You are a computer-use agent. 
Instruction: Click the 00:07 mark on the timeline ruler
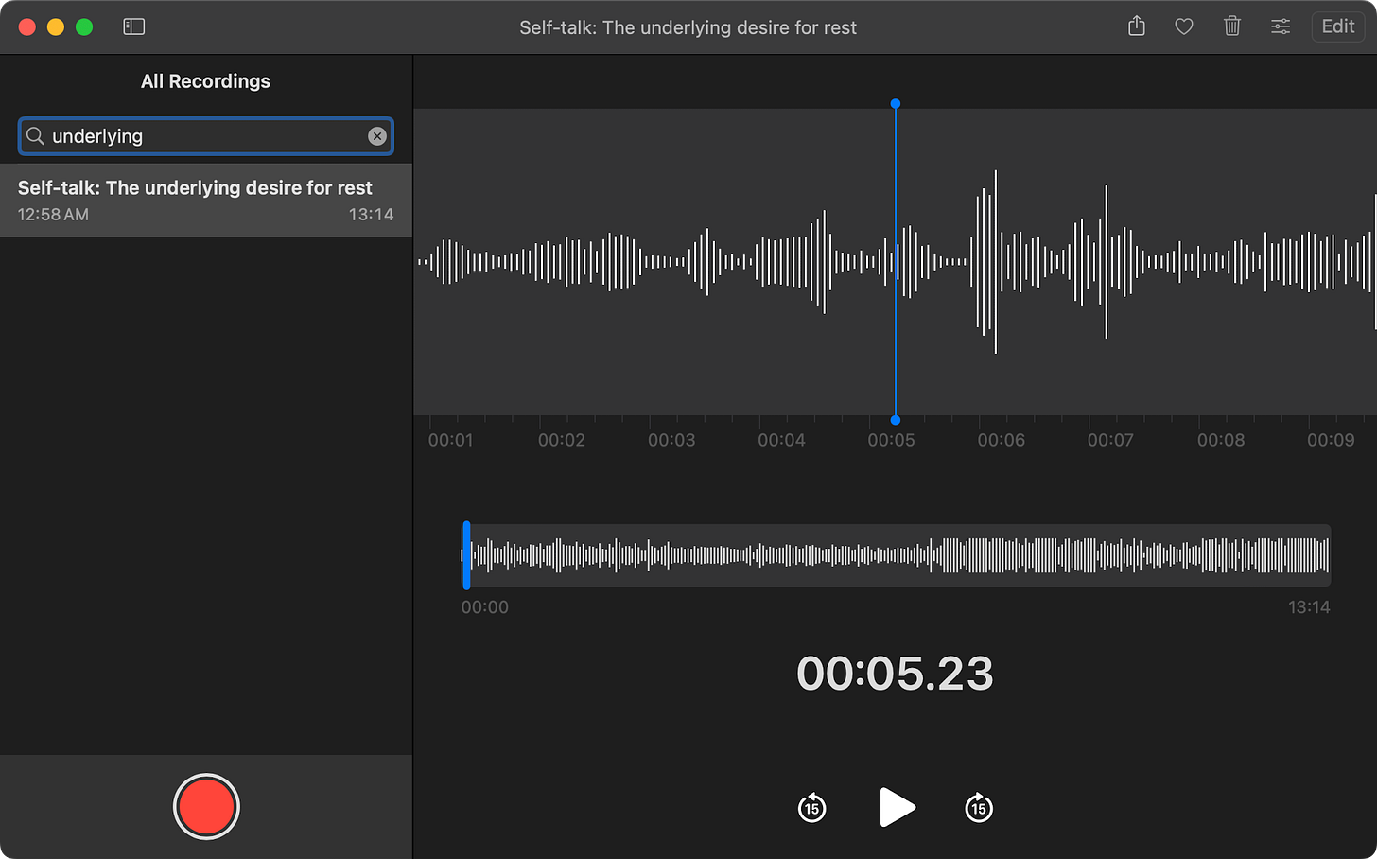1110,440
